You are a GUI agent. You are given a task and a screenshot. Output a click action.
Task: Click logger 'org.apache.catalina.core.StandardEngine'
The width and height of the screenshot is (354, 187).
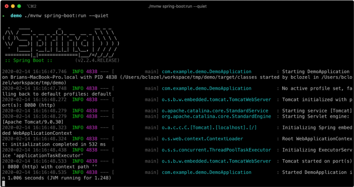pyautogui.click(x=216, y=116)
